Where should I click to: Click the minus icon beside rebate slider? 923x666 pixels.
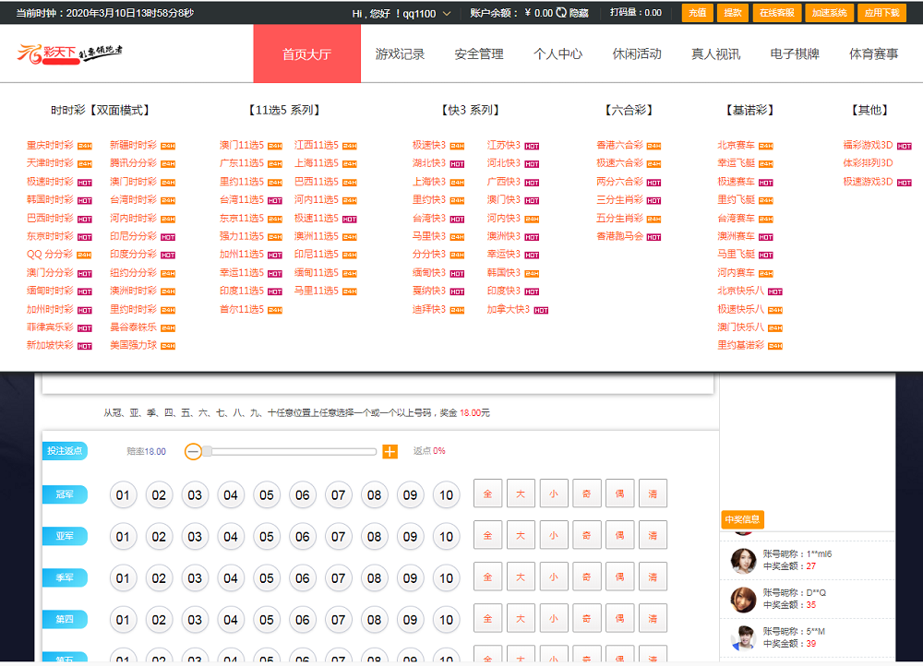(x=193, y=451)
